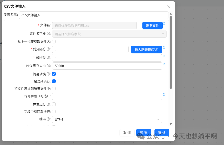Click the 行号字段（可选） input field
The width and height of the screenshot is (224, 145).
point(107,96)
